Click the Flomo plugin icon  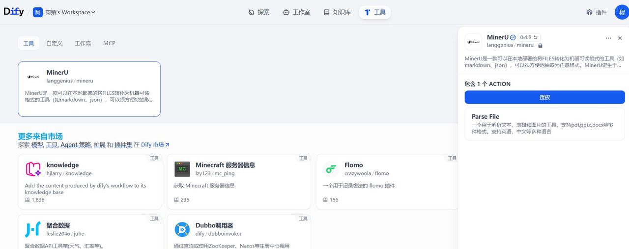point(331,169)
